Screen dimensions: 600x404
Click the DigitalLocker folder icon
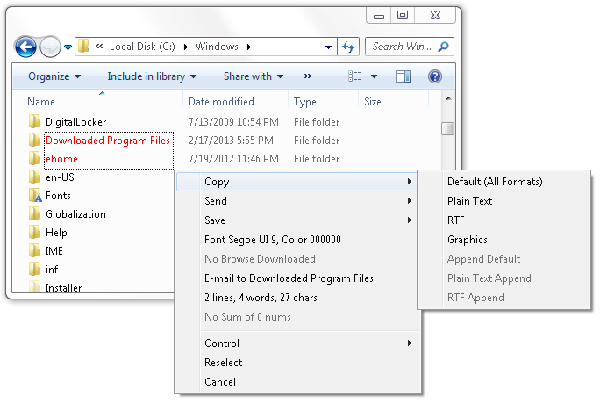[34, 121]
